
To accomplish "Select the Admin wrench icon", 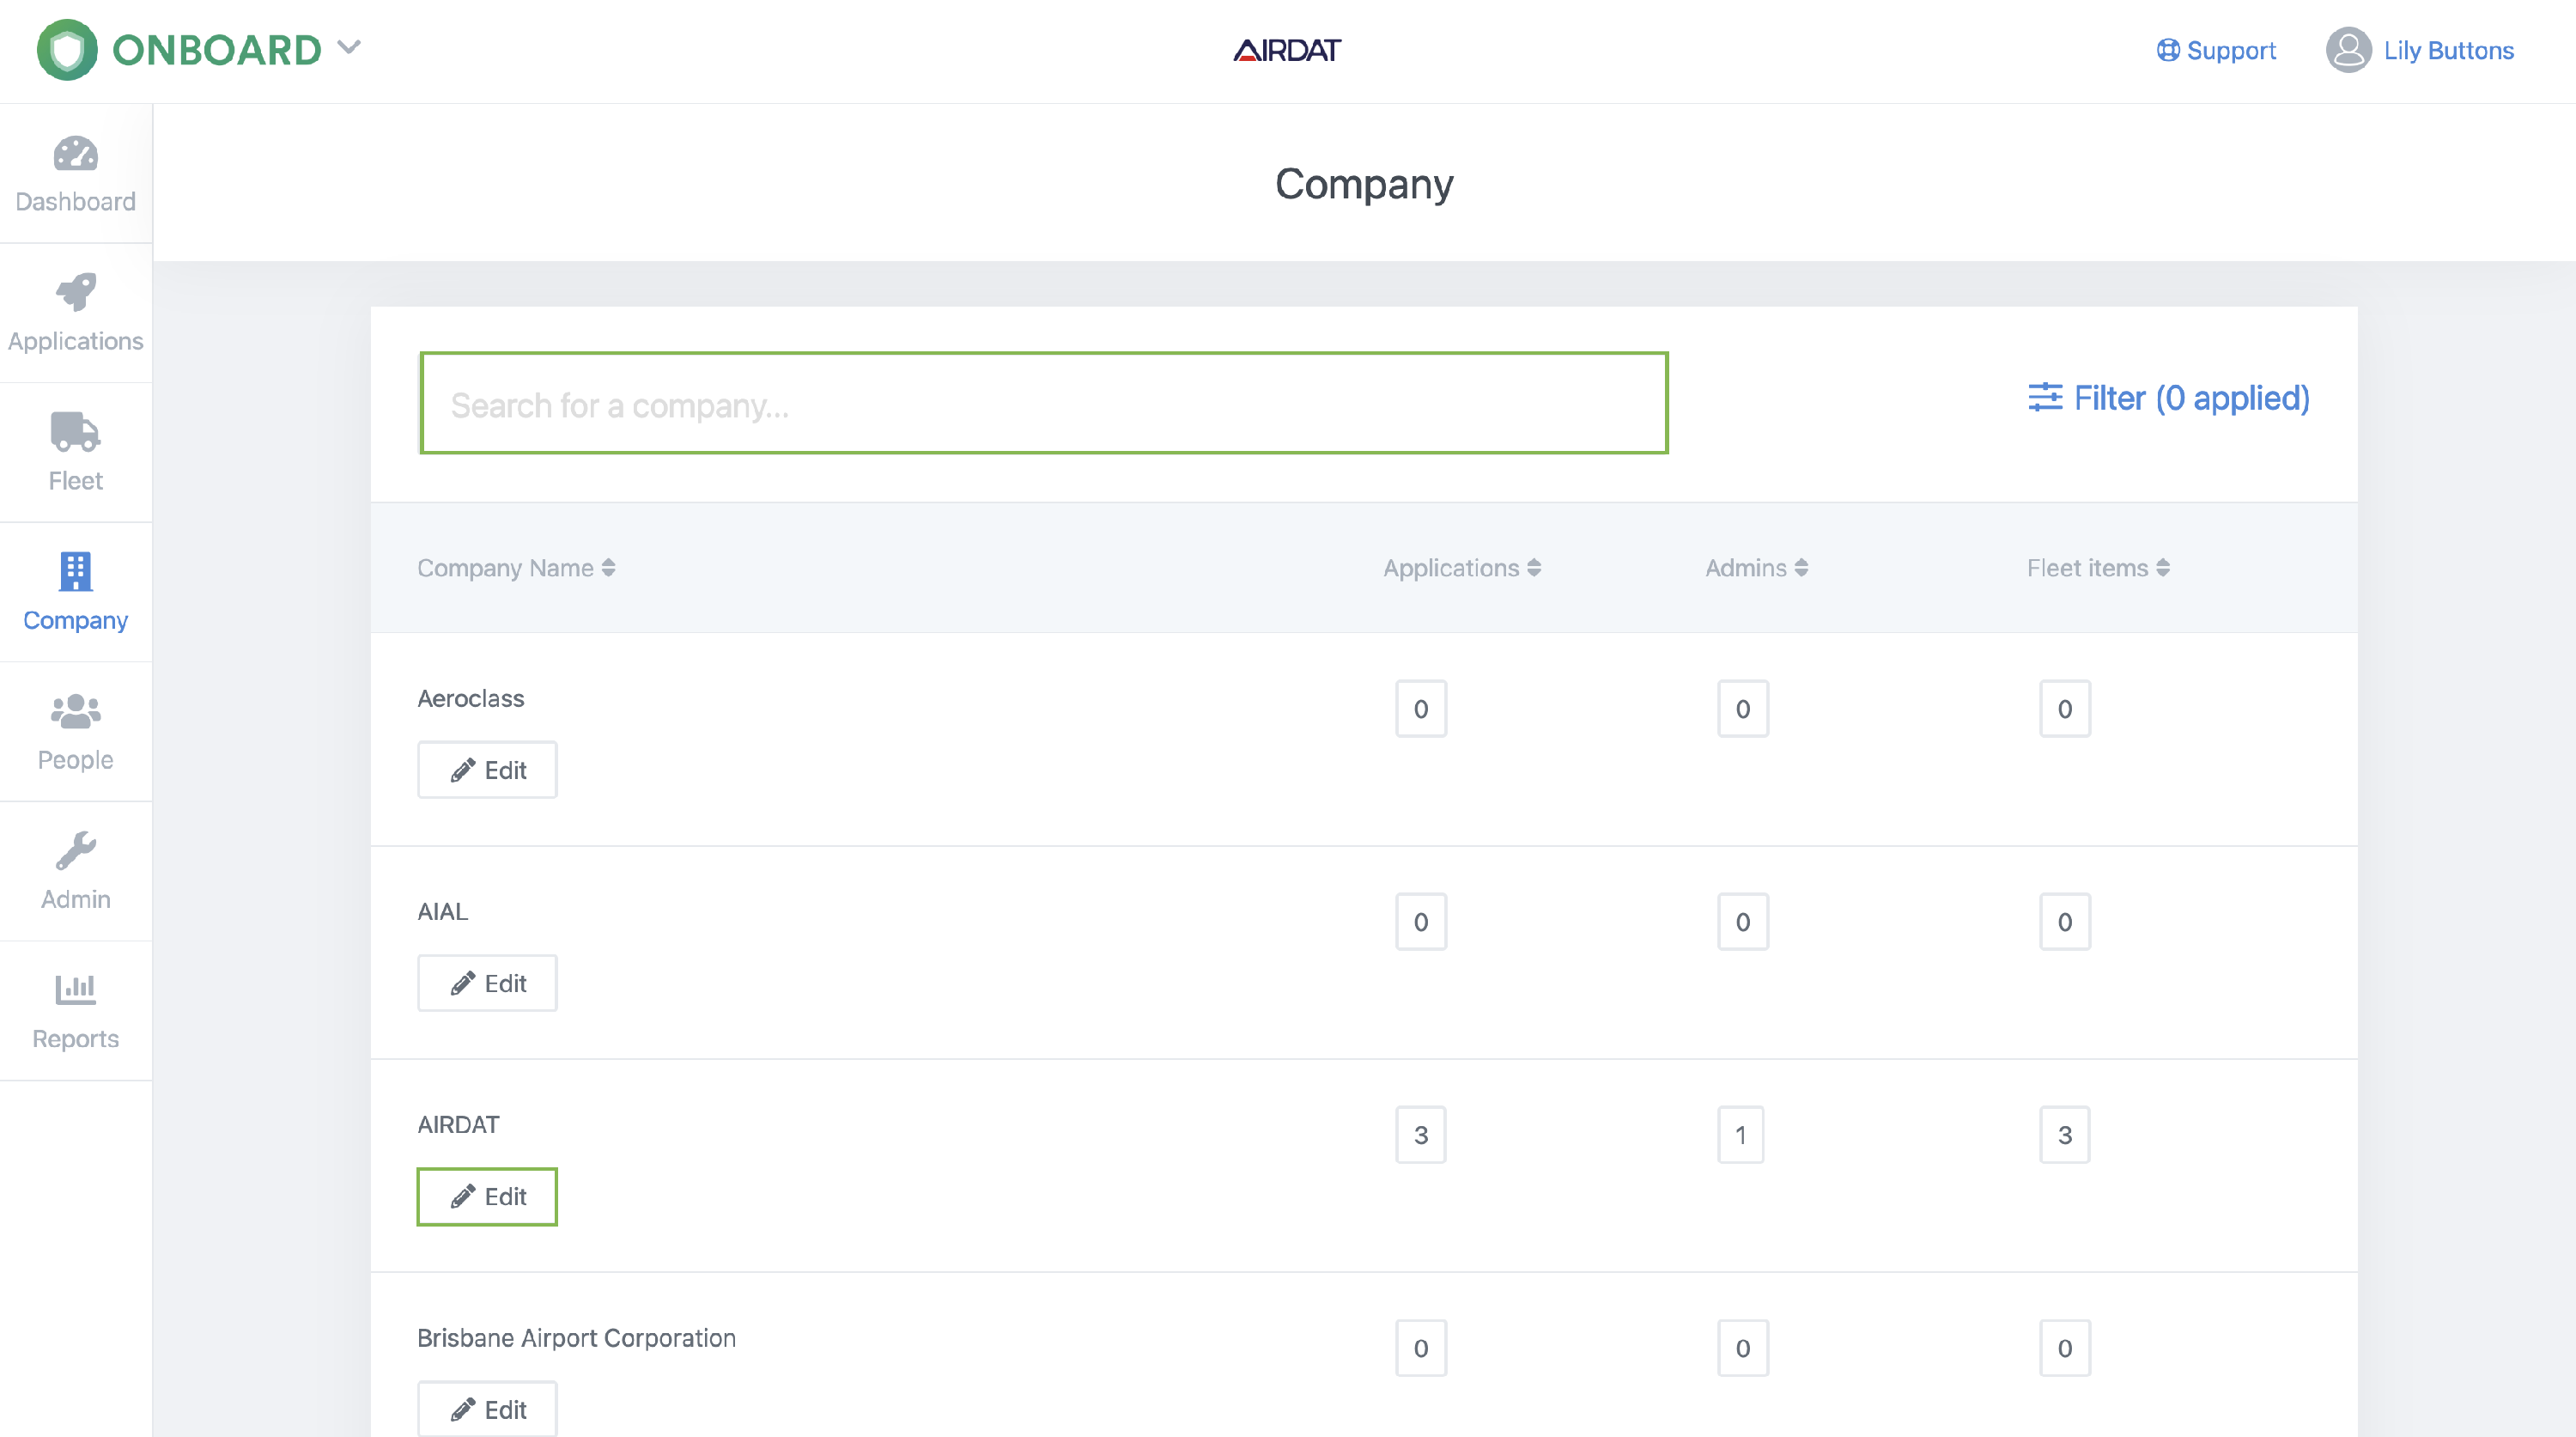I will pos(75,852).
